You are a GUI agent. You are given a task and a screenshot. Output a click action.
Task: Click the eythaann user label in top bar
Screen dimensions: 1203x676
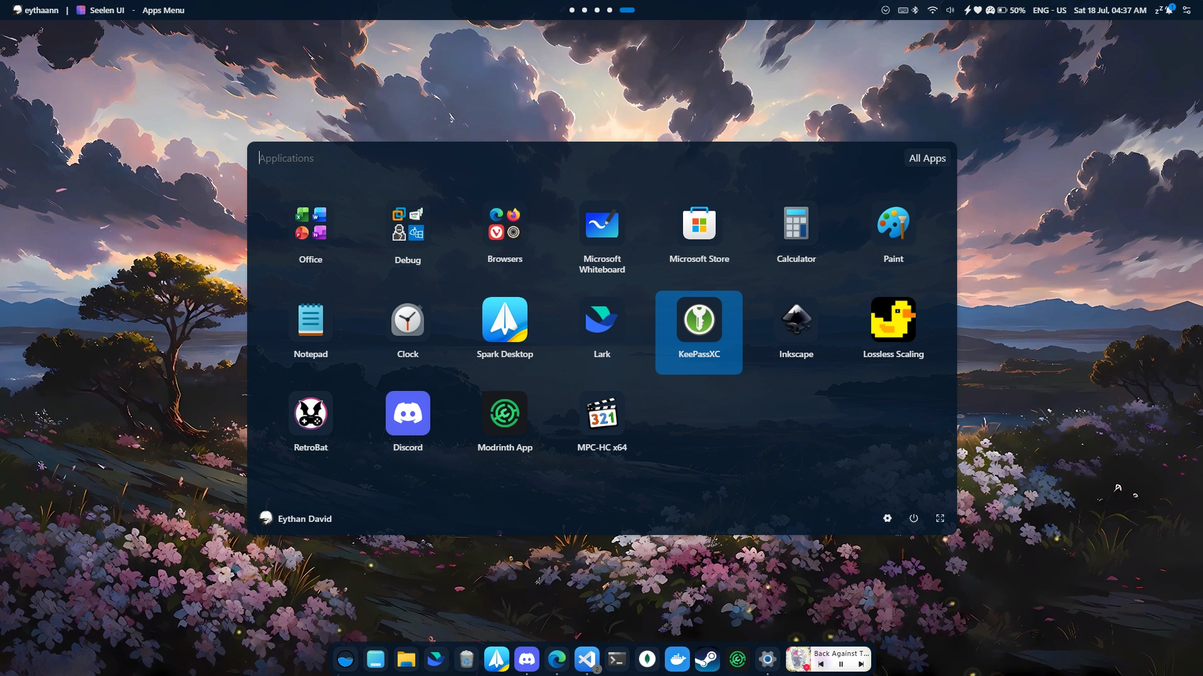36,10
